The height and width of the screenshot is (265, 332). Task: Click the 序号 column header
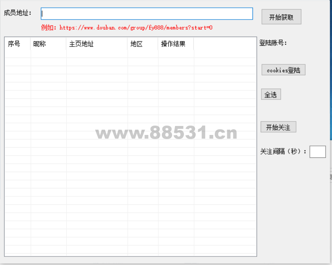(18, 44)
